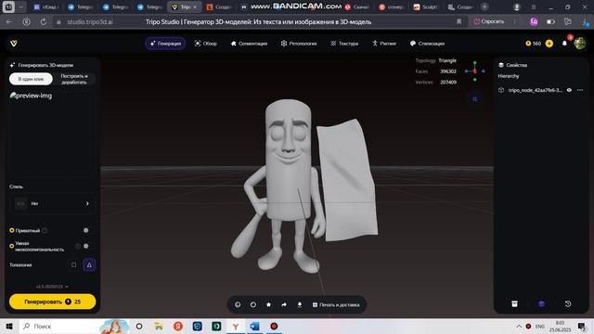The width and height of the screenshot is (594, 334).
Task: Click the history clock icon in right panel
Action: click(568, 303)
